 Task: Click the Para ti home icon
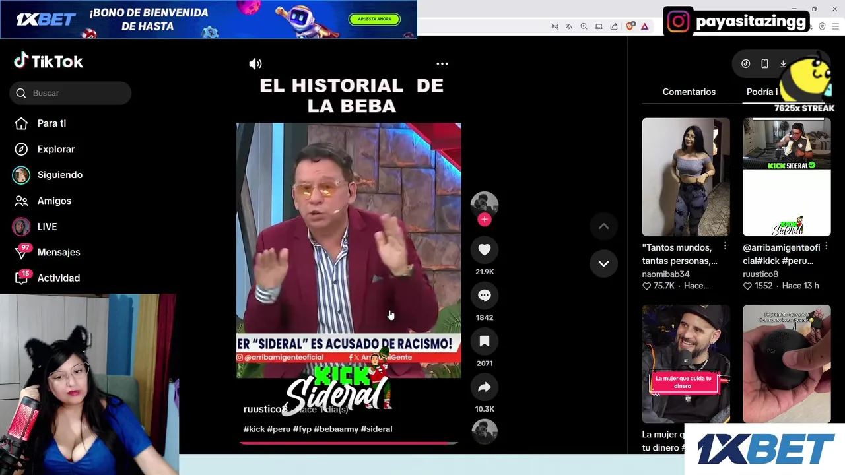21,123
